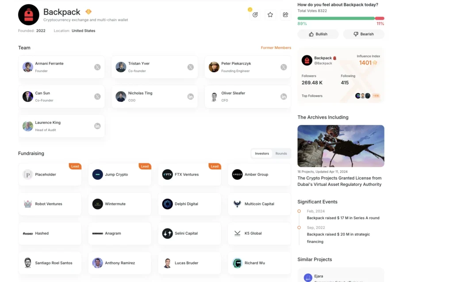This screenshot has width=453, height=282.
Task: Click the Amber Group logo
Action: 237,174
